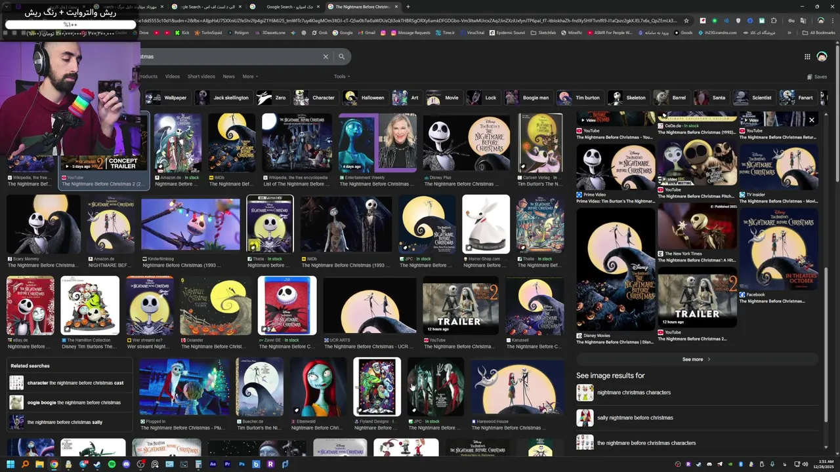Viewport: 840px width, 472px height.
Task: Bookmark this page with the star
Action: coord(686,20)
